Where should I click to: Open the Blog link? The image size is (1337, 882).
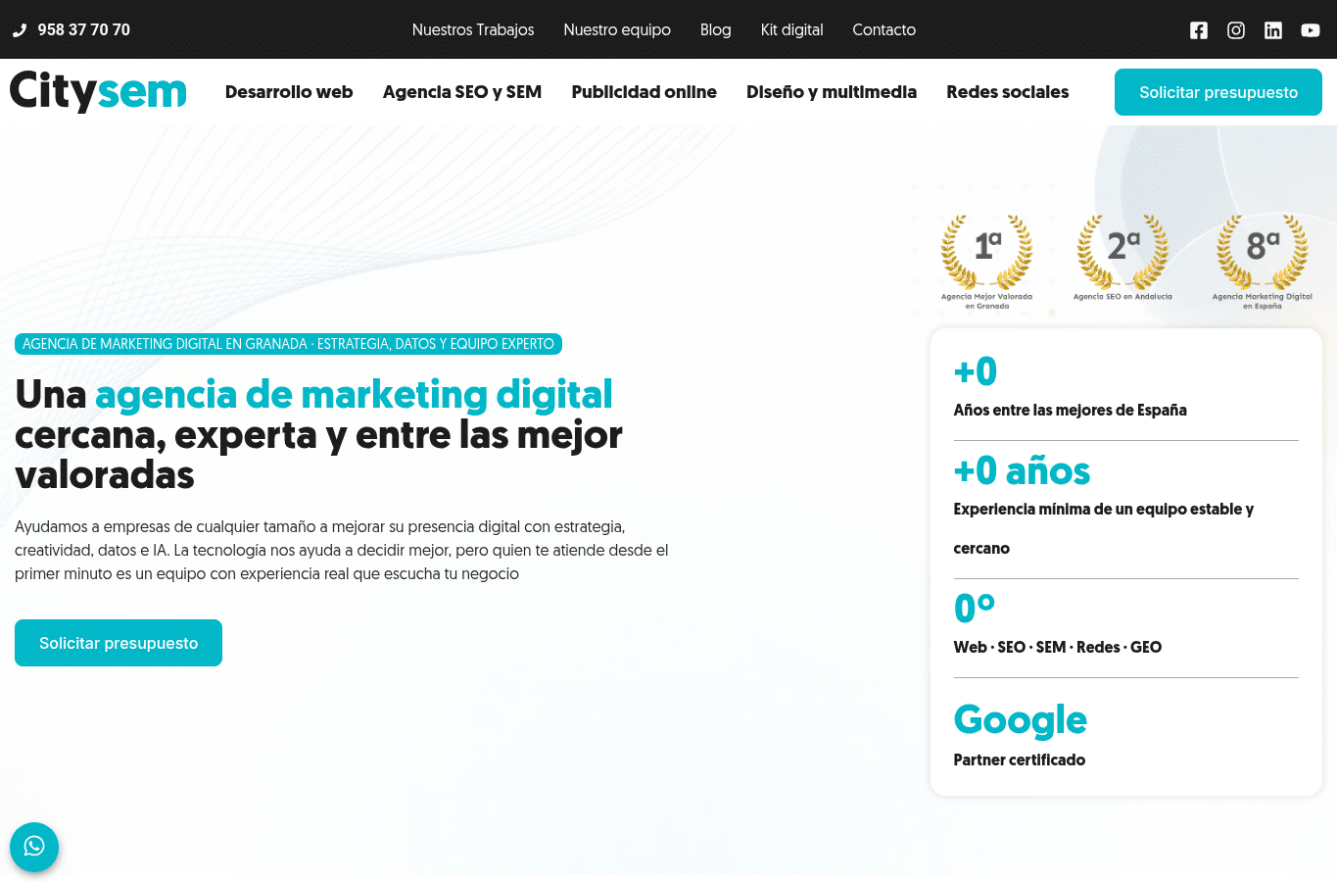click(x=716, y=29)
